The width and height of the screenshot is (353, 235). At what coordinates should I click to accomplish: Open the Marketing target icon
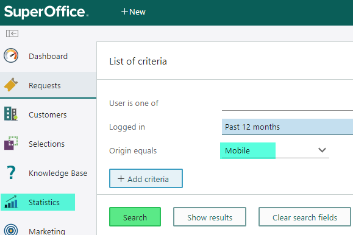[11, 230]
